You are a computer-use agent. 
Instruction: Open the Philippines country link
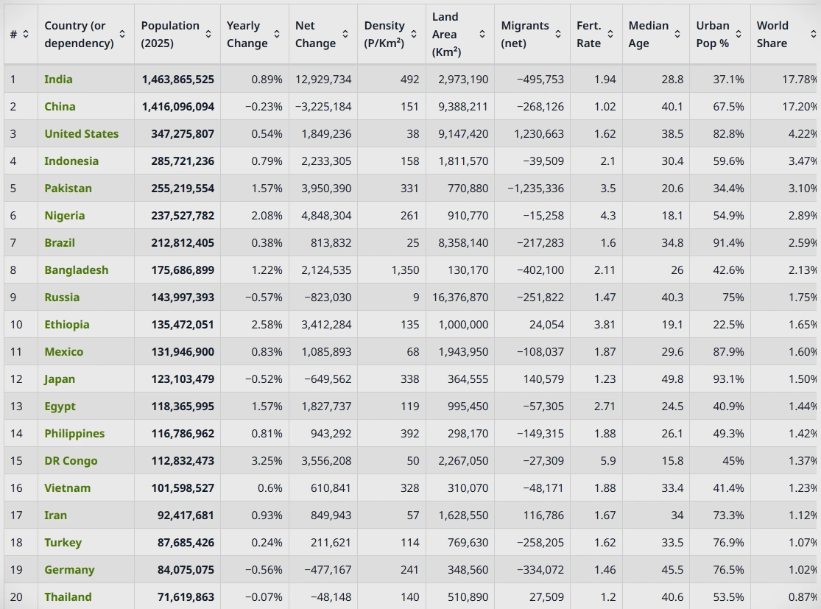click(x=74, y=433)
